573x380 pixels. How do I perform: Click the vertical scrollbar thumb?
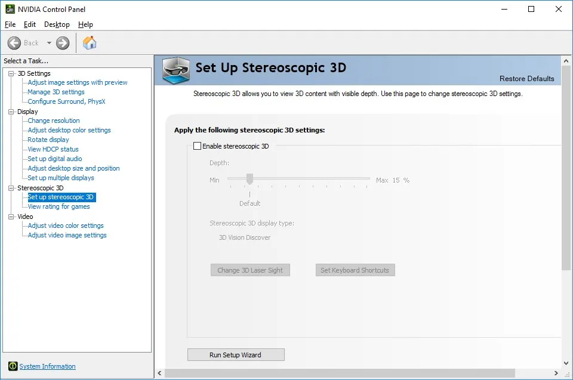coord(566,168)
